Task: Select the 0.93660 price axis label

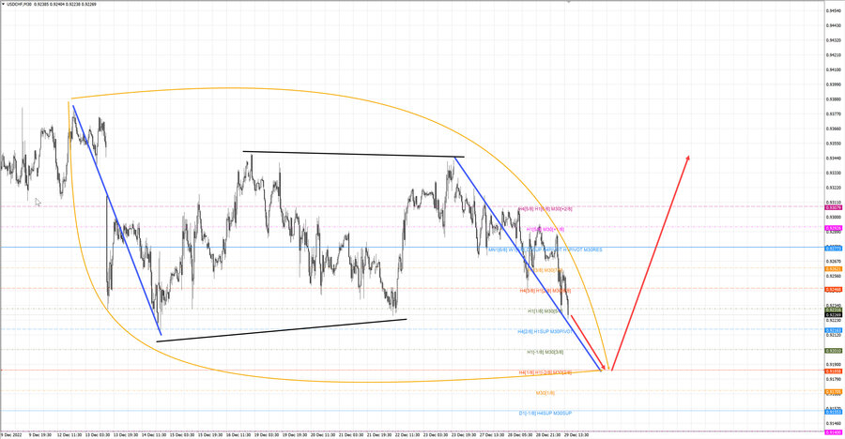Action: coord(835,129)
